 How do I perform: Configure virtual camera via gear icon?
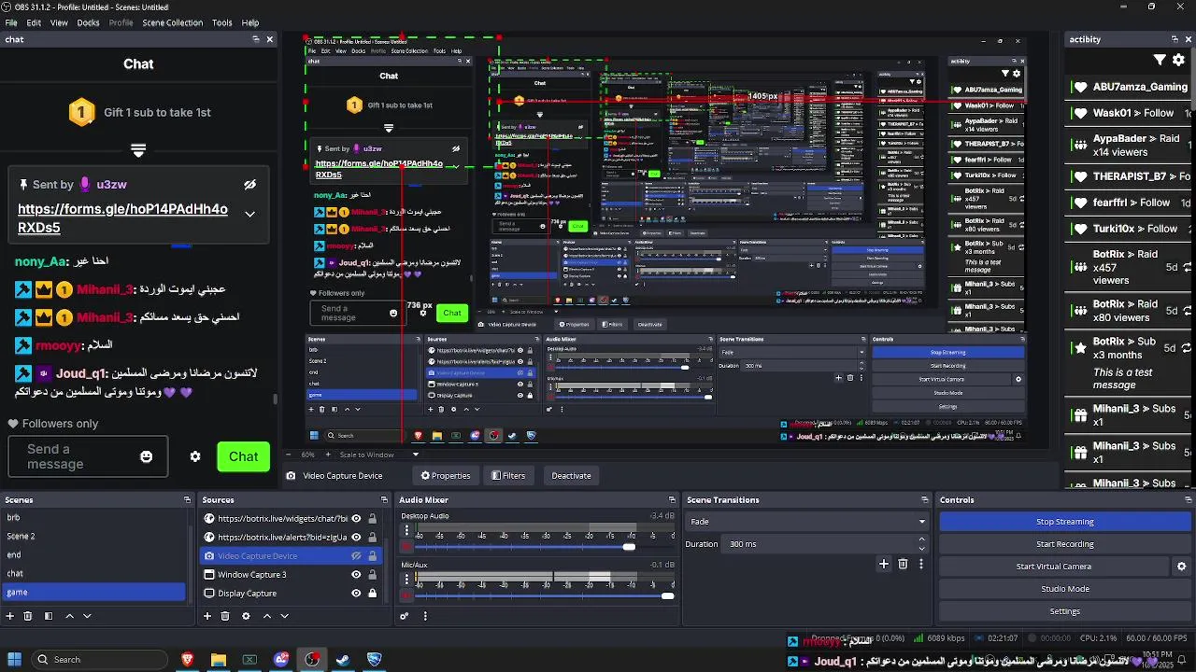click(x=1181, y=567)
